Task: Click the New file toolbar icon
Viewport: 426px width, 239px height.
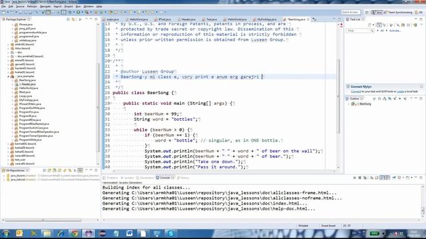Action: pos(4,12)
